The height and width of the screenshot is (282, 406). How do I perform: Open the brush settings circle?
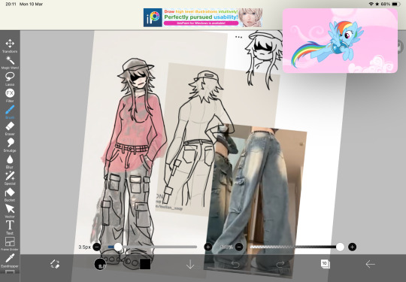tap(100, 264)
